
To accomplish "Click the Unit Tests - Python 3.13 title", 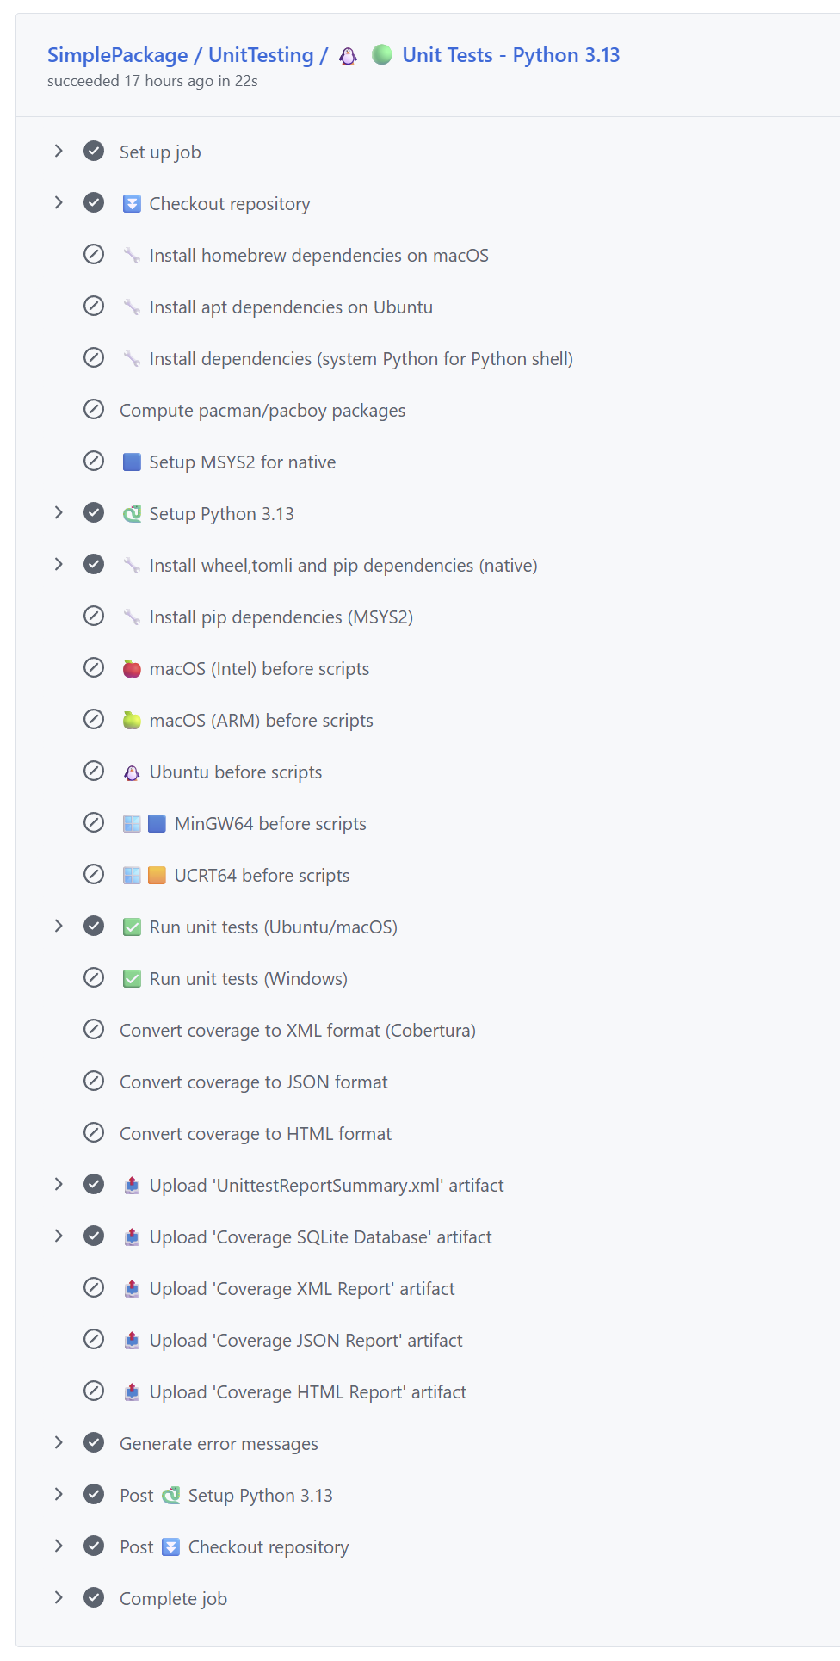I will (511, 55).
